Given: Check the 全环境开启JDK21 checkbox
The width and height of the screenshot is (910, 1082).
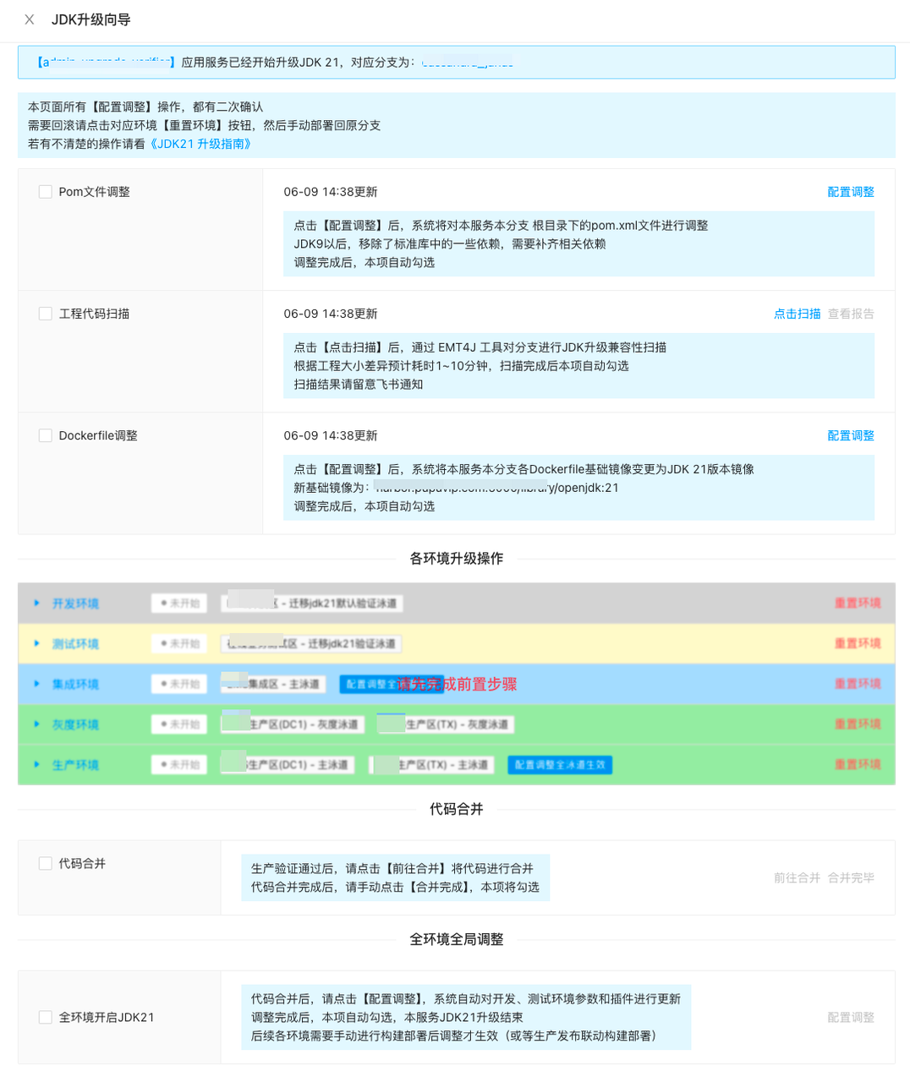Looking at the screenshot, I should coord(45,1017).
